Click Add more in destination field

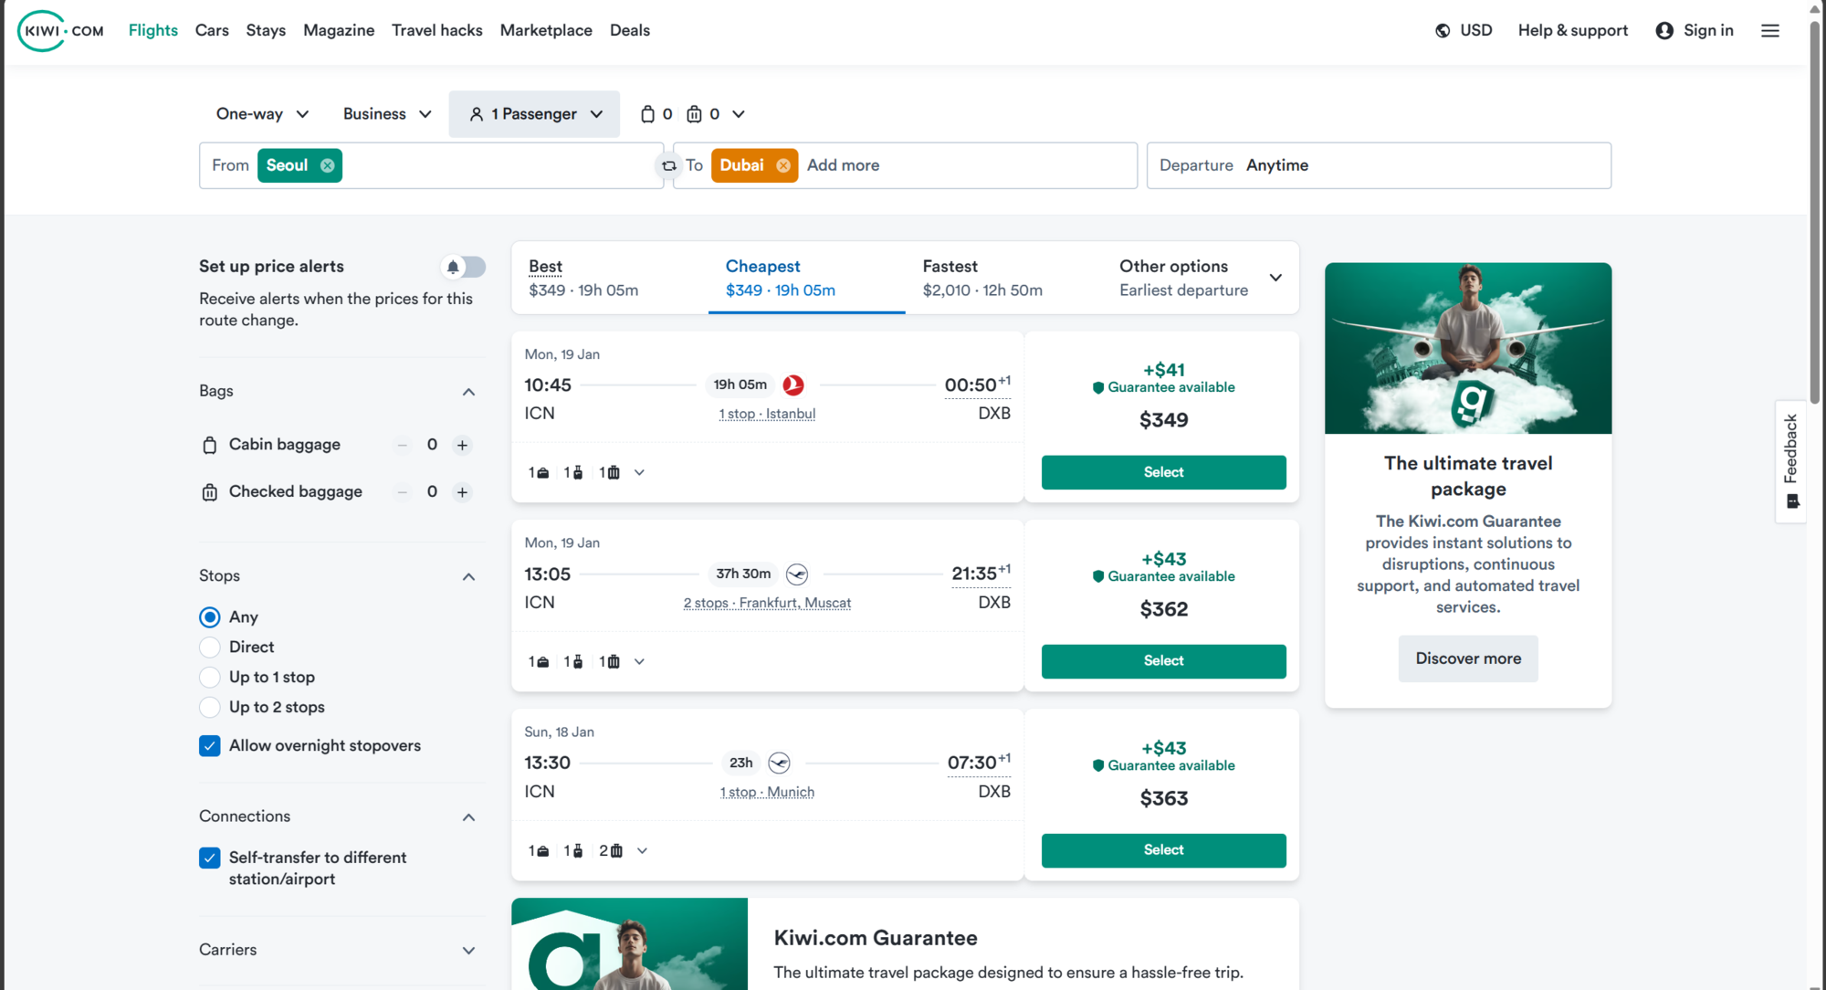click(x=843, y=165)
